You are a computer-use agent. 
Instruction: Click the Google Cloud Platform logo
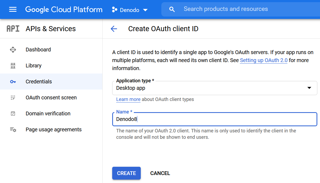pos(64,10)
